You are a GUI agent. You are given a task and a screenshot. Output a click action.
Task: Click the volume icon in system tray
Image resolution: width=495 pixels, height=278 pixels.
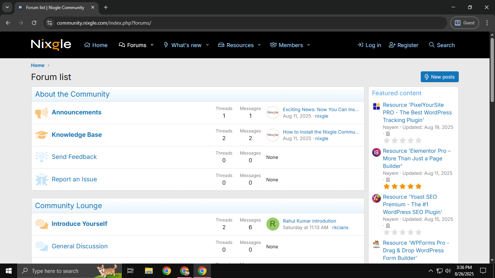tap(448, 271)
